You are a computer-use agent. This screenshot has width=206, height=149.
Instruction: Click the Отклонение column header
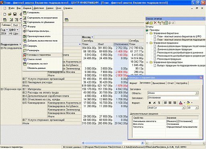121,44
